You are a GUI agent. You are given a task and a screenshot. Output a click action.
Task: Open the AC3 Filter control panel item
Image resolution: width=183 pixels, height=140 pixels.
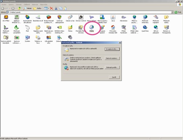[6, 17]
